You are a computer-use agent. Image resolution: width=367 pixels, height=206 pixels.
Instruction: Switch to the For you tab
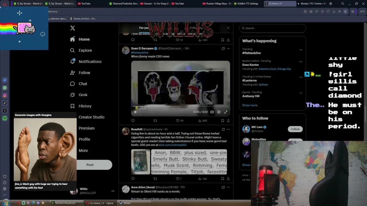[x=144, y=28]
